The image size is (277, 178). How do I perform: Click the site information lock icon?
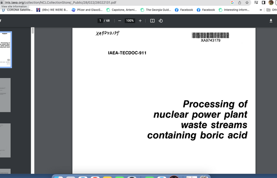pos(2,3)
